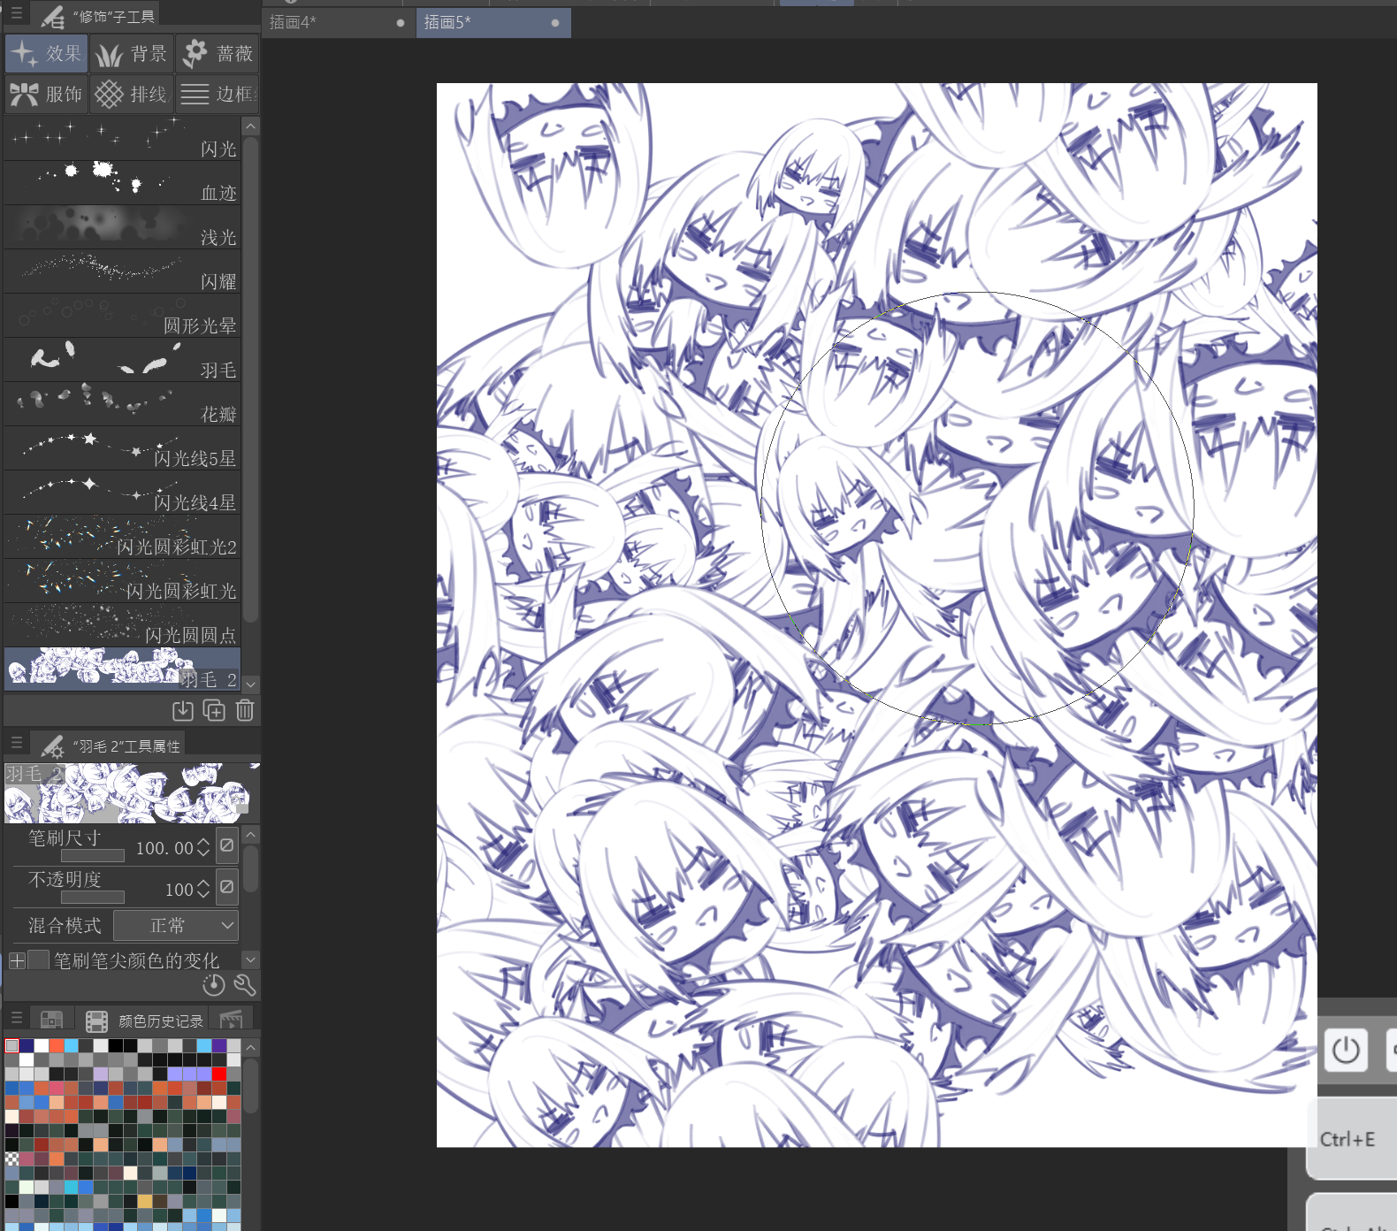Click reset tool properties to default icon
The height and width of the screenshot is (1231, 1397).
(x=213, y=984)
